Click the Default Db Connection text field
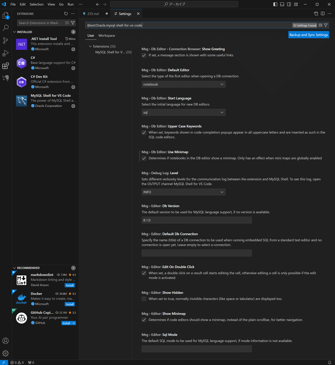The image size is (335, 365). tap(197, 253)
